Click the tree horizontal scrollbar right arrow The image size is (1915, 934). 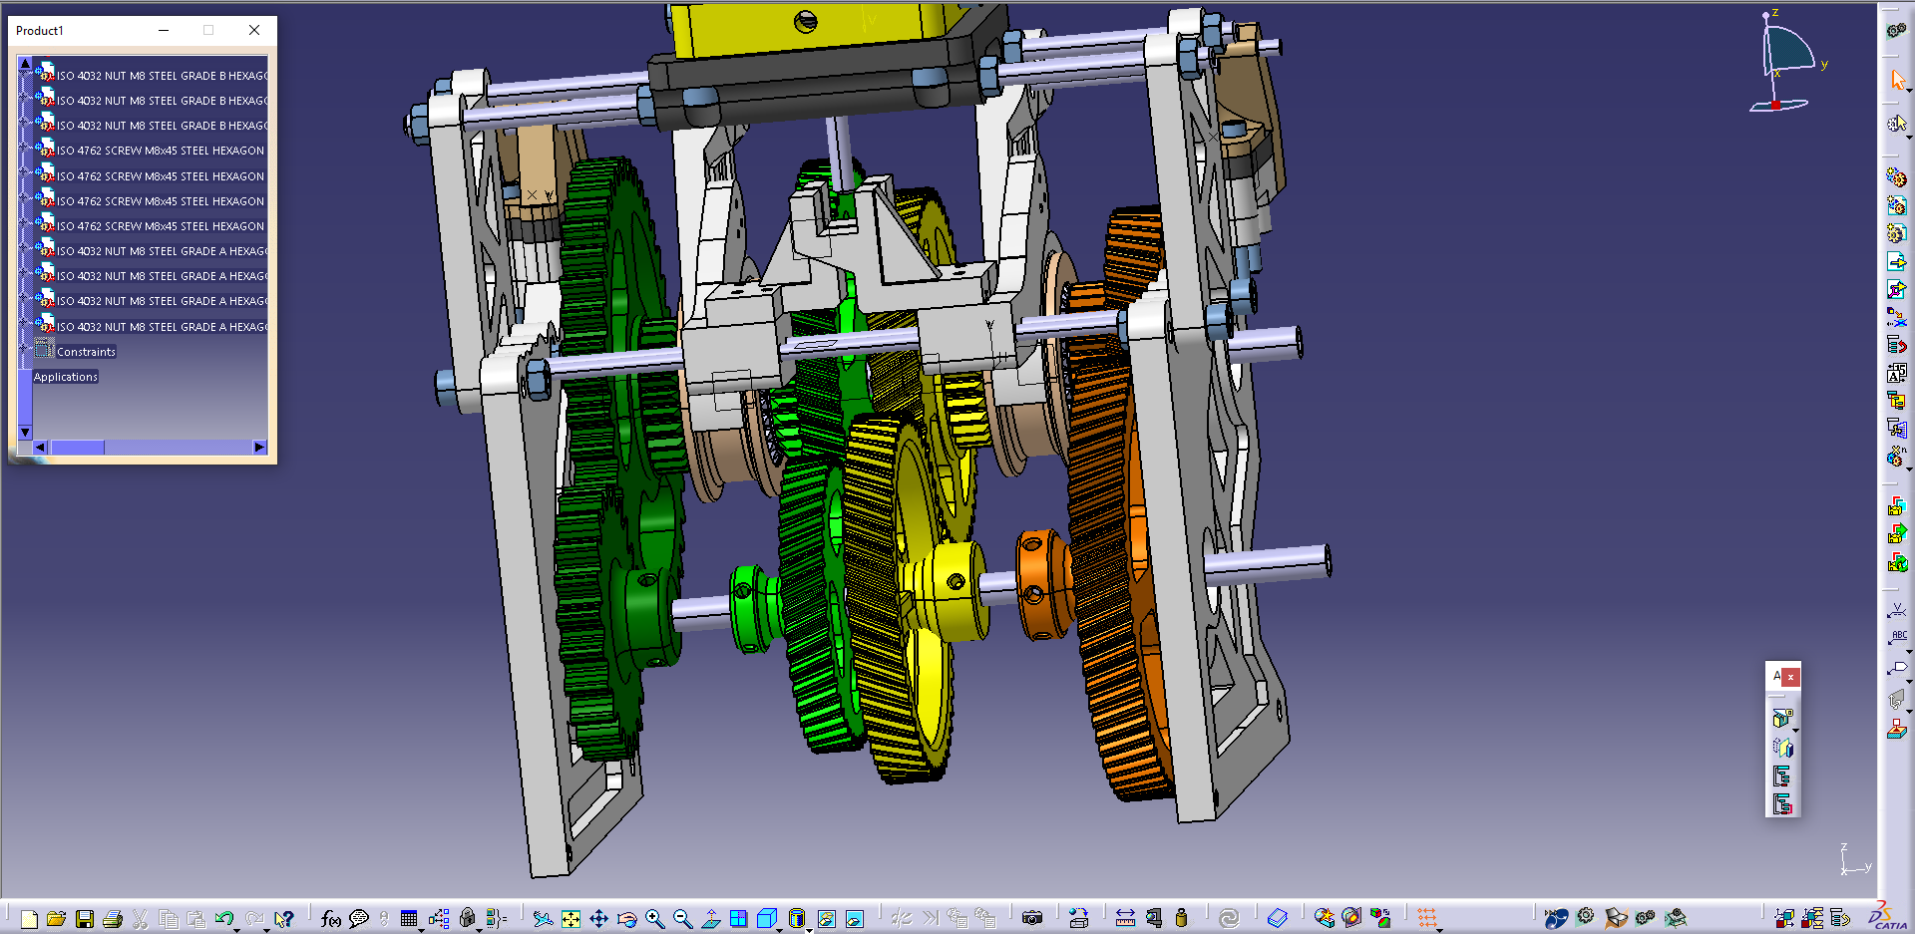pyautogui.click(x=259, y=448)
